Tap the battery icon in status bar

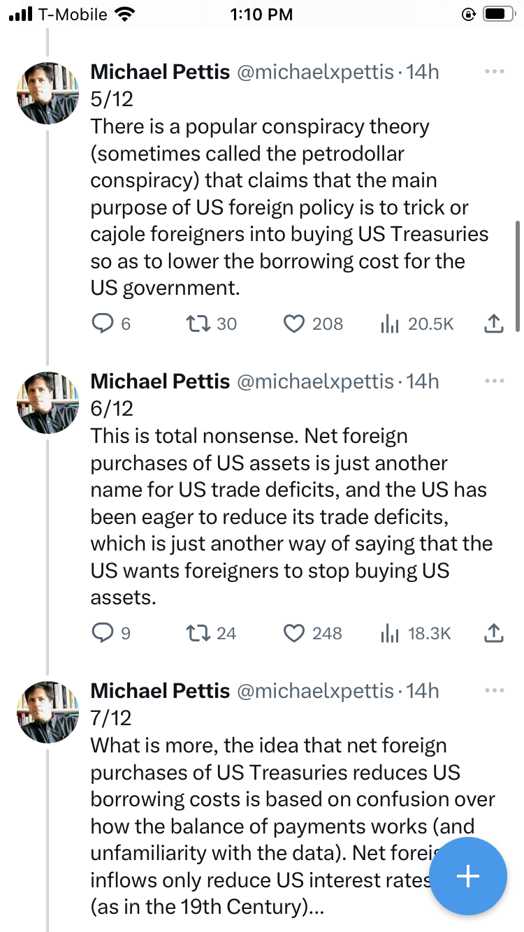coord(498,14)
